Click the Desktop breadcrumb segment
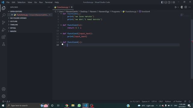193x108 pixels. coord(84,11)
